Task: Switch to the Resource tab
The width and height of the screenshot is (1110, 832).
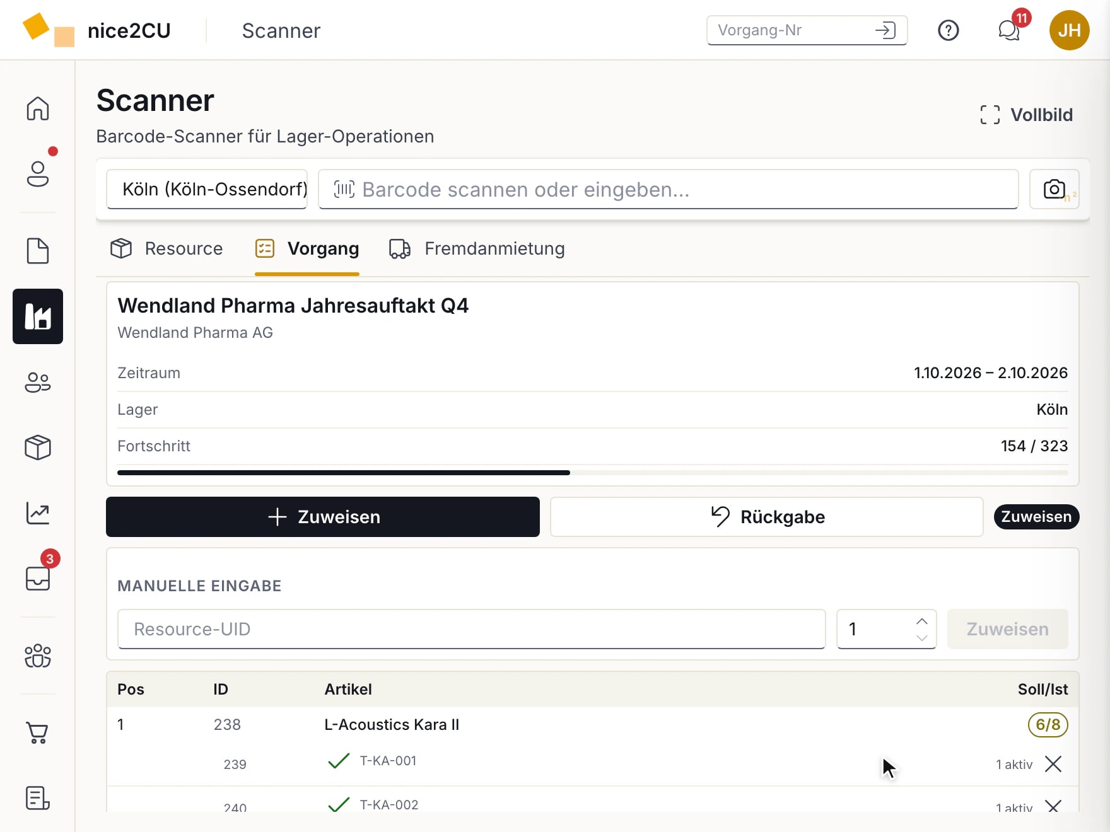Action: pyautogui.click(x=166, y=248)
